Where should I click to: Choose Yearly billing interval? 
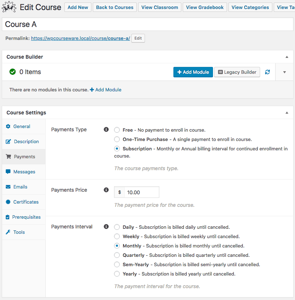tap(117, 274)
